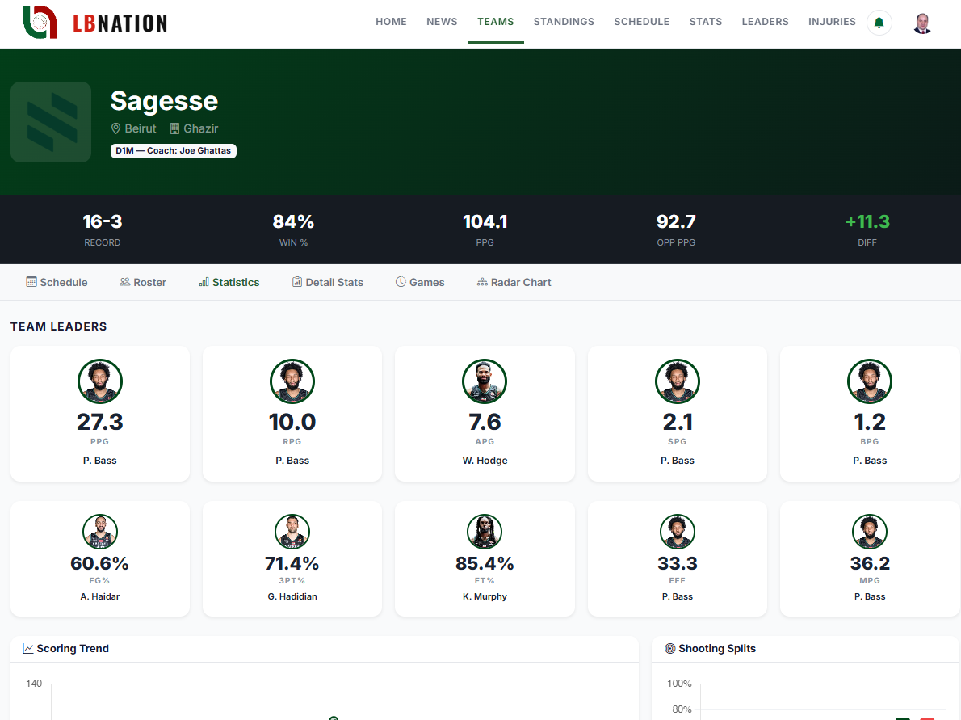Viewport: 961px width, 720px height.
Task: Click the Ghazir arena building icon
Action: (174, 128)
